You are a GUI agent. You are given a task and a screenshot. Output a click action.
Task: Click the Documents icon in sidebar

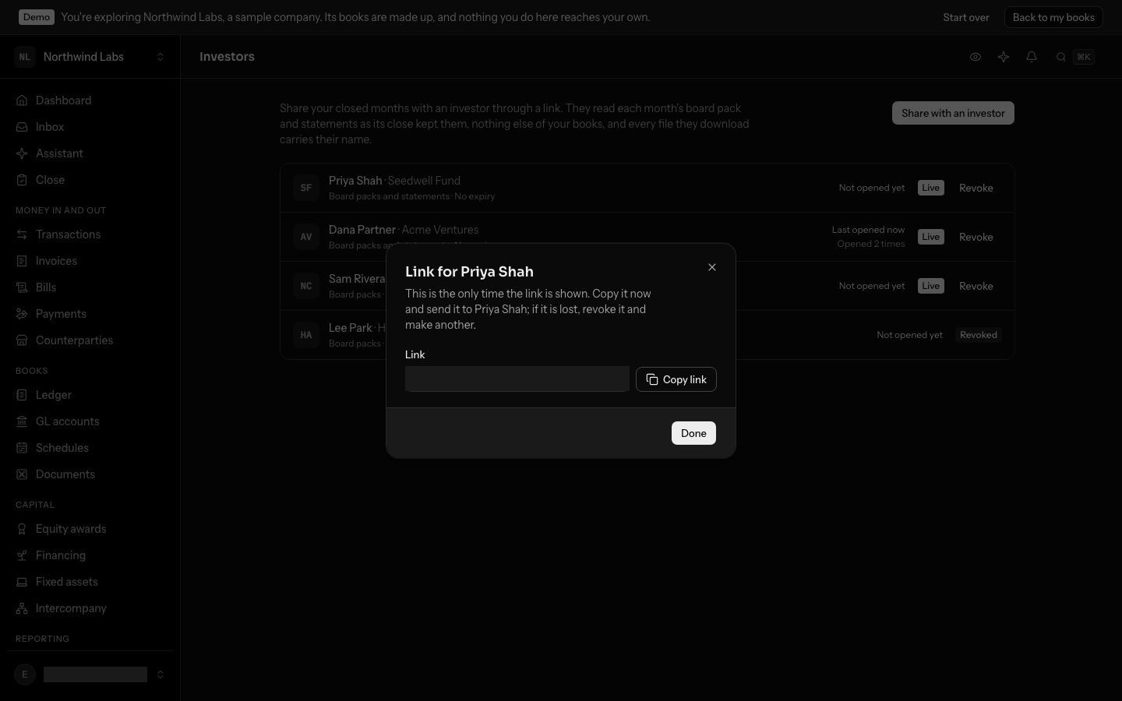tap(22, 474)
